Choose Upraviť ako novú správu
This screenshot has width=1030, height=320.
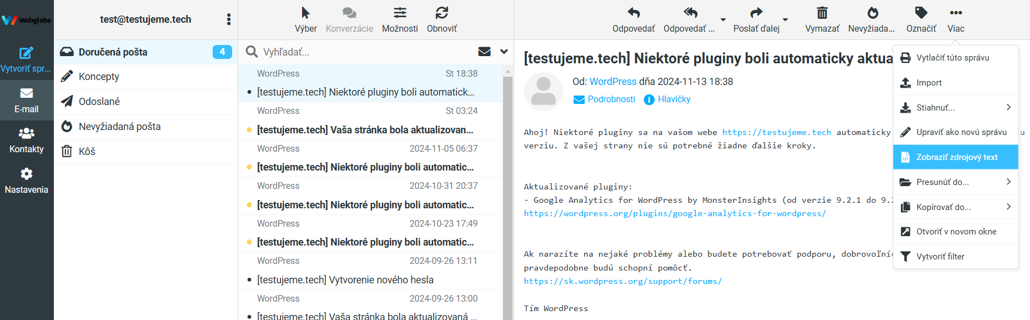pos(956,132)
